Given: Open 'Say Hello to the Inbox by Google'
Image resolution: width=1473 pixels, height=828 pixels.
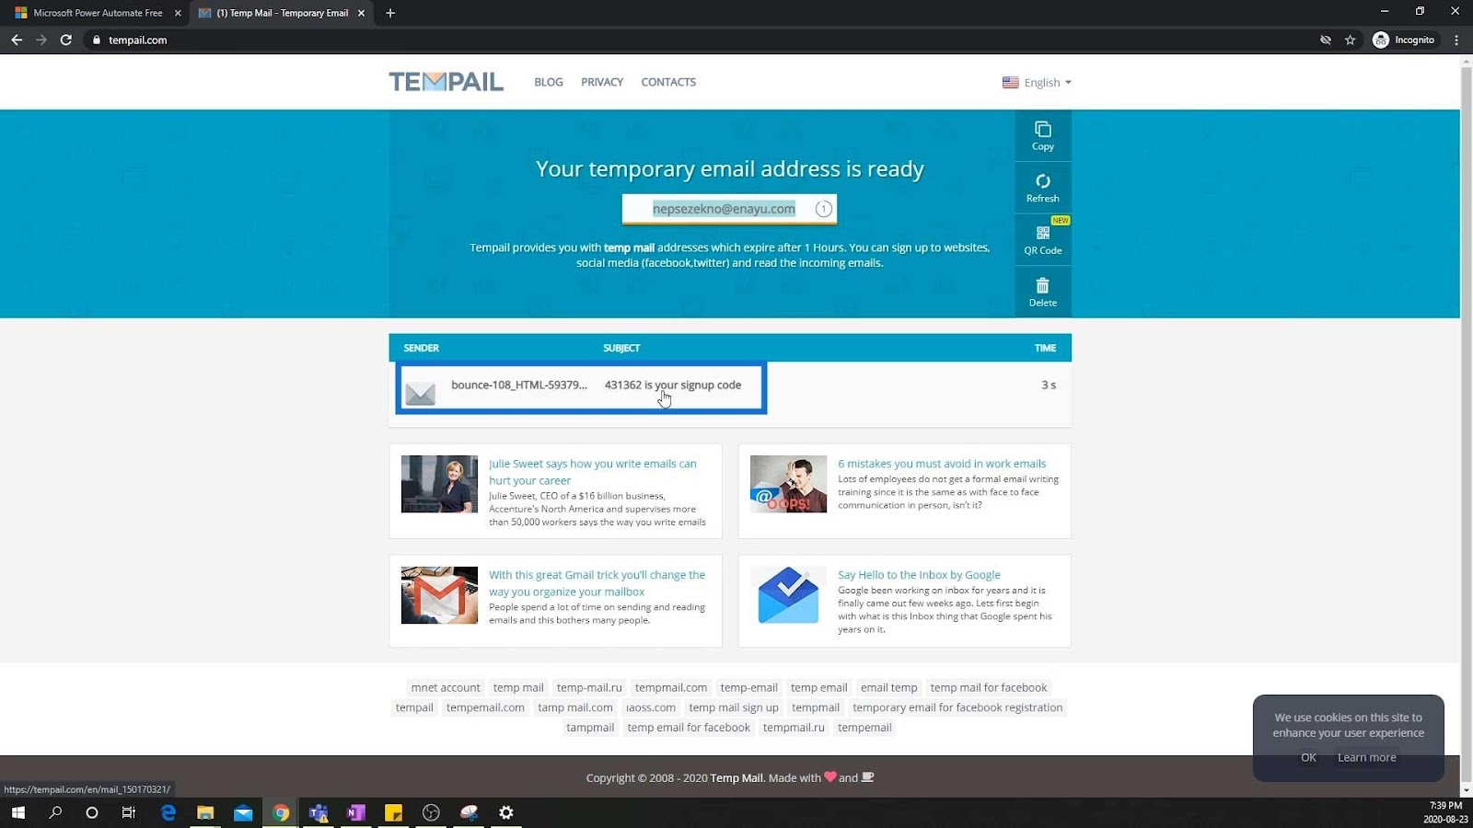Looking at the screenshot, I should pyautogui.click(x=919, y=575).
